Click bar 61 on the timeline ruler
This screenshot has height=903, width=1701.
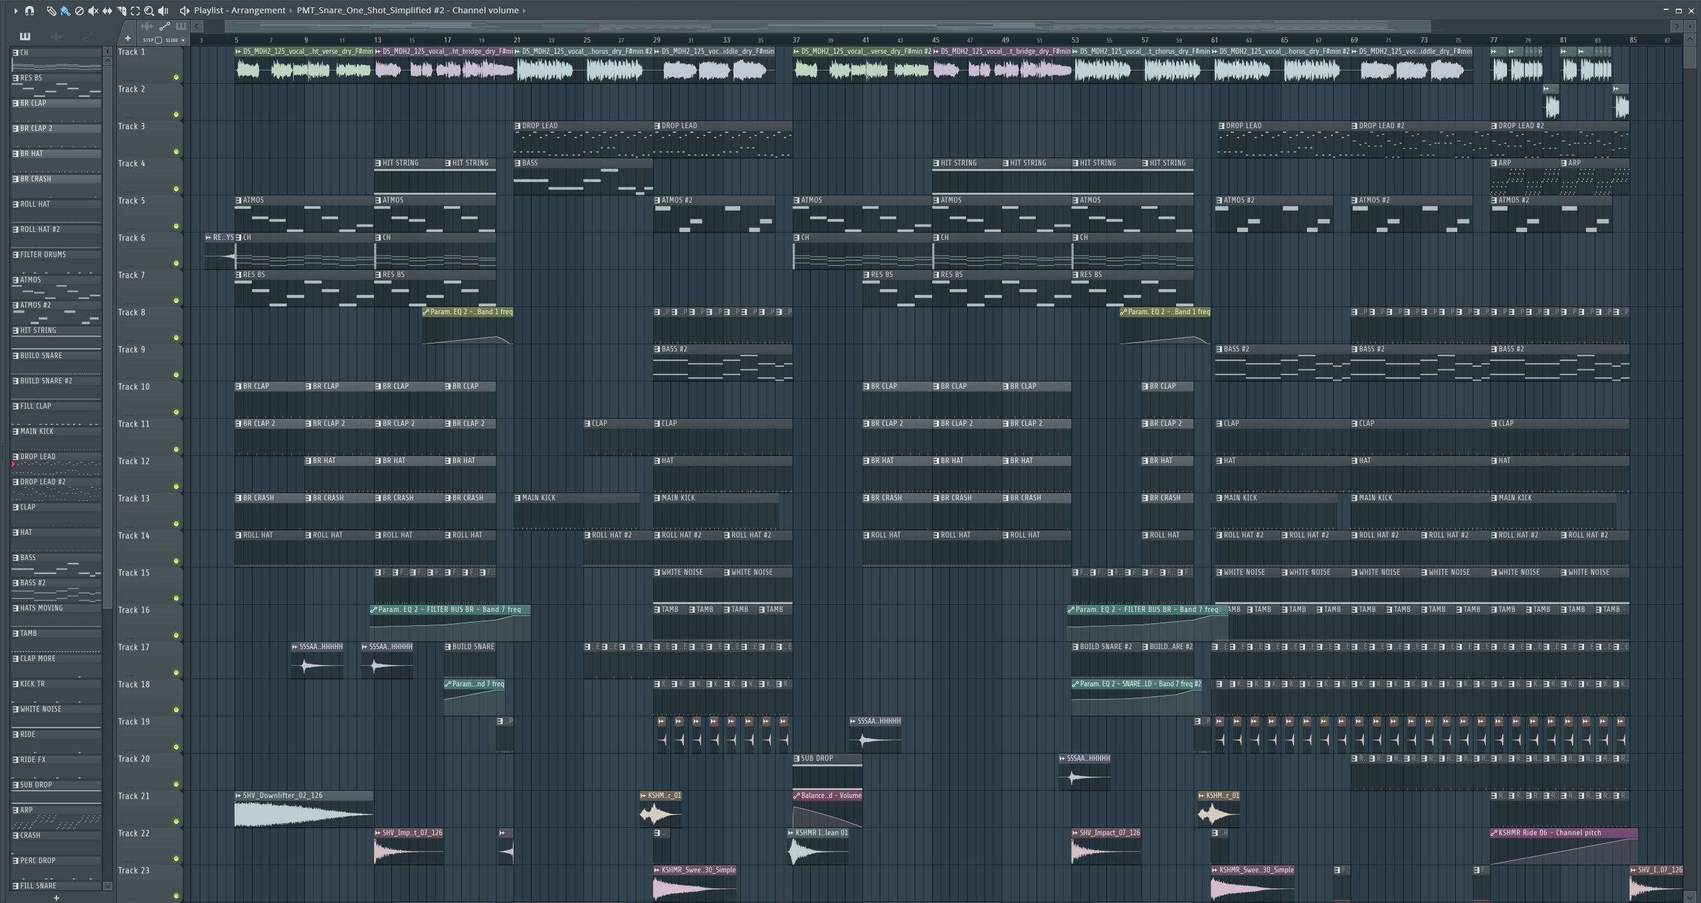[x=1215, y=40]
